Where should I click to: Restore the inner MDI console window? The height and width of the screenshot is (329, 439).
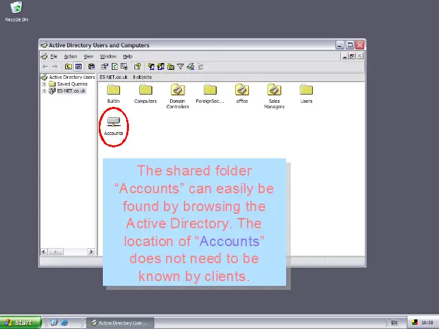point(352,56)
